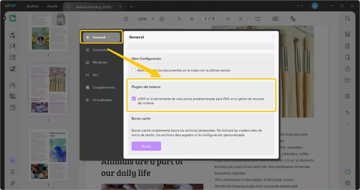Open the layers panel icon
The width and height of the screenshot is (360, 190).
point(13,160)
